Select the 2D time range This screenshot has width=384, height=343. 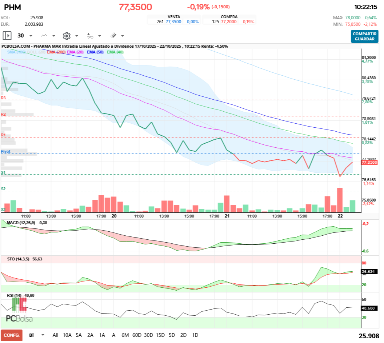coord(183,335)
